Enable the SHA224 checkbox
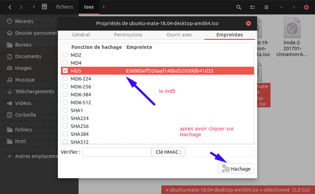The width and height of the screenshot is (315, 194). 65,118
